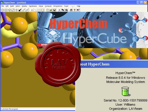The image size is (148, 111).
Task: Click the About question mark icon
Action: pyautogui.click(x=75, y=10)
